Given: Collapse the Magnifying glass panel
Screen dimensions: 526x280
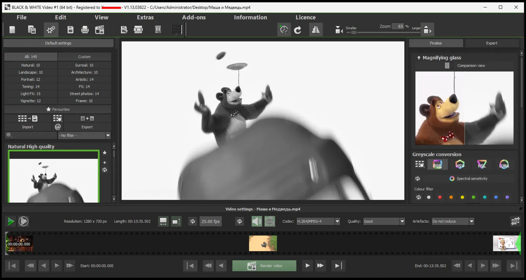Looking at the screenshot, I should tap(419, 58).
